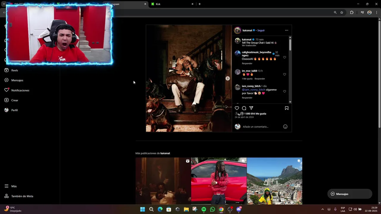Open File Explorer from the taskbar

pos(186,209)
